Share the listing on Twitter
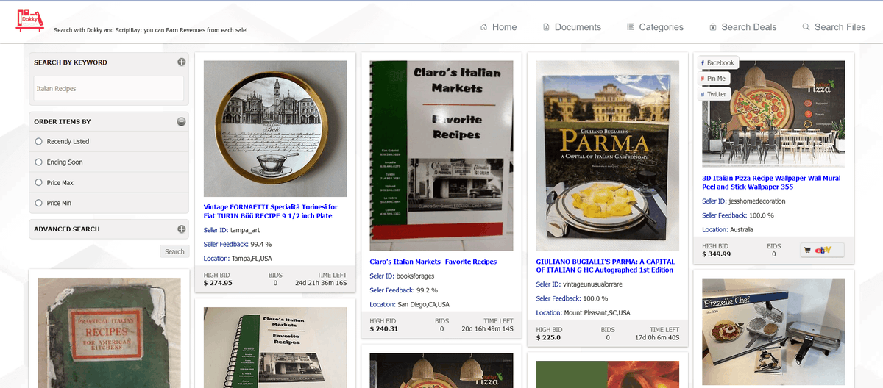883x388 pixels. (714, 94)
